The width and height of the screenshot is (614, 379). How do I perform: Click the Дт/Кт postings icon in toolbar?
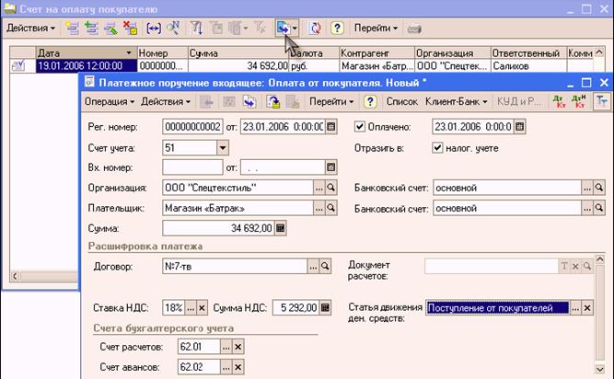[x=559, y=102]
